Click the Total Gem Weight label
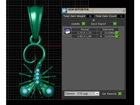The width and height of the screenshot is (140, 105). (74, 16)
